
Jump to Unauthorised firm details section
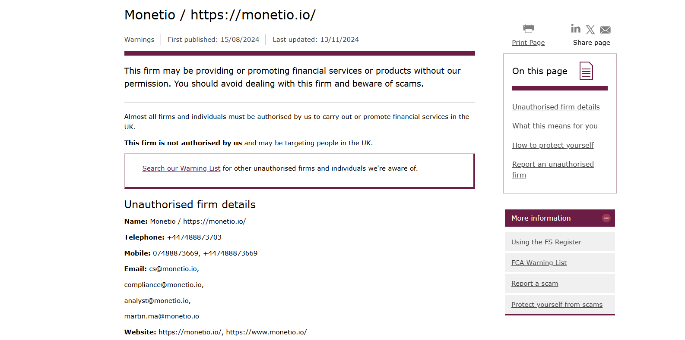(x=556, y=107)
